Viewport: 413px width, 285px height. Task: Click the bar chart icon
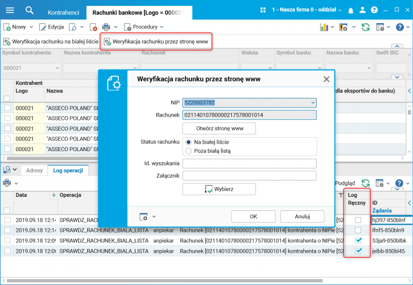pos(324,27)
